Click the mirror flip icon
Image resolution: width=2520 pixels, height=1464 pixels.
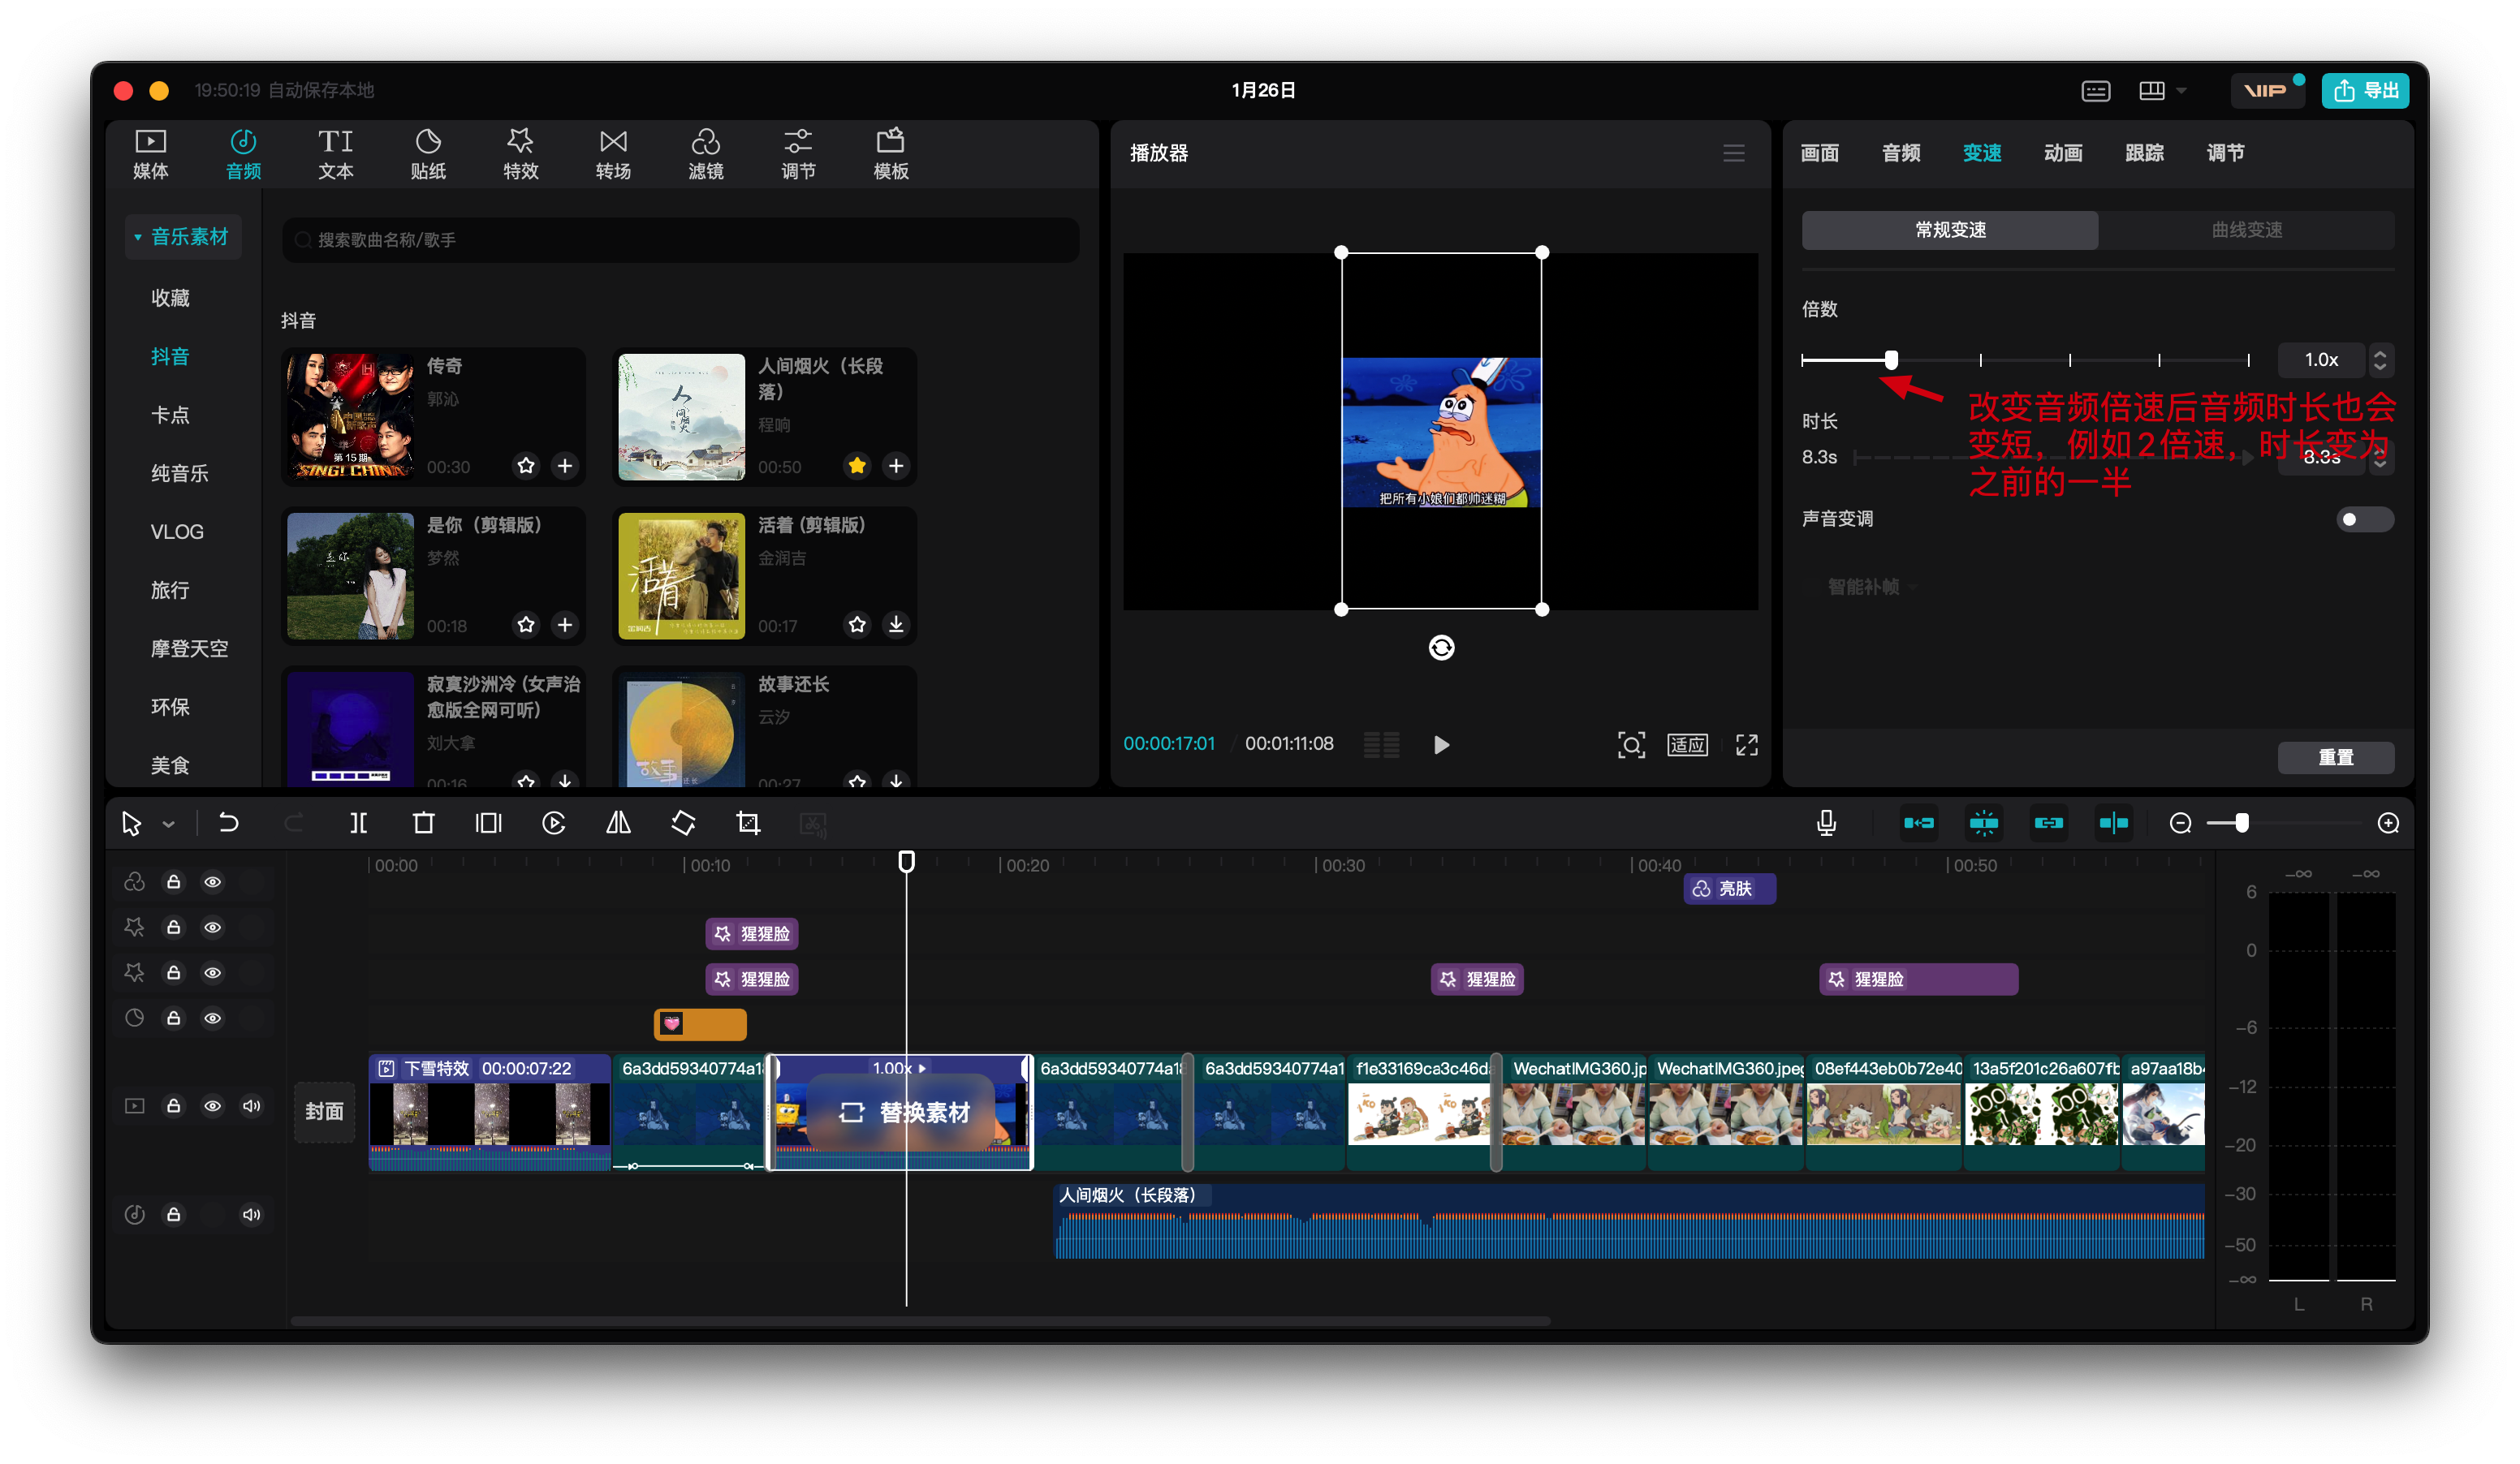(x=618, y=822)
